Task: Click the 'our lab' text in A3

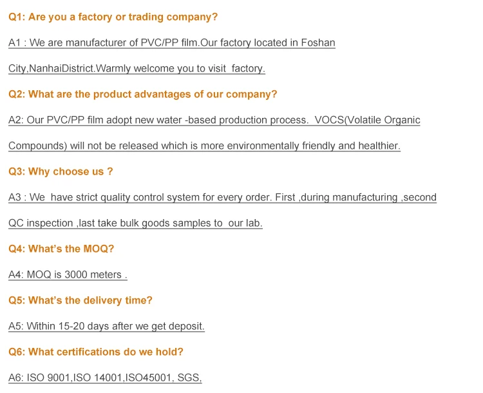Action: pyautogui.click(x=245, y=223)
